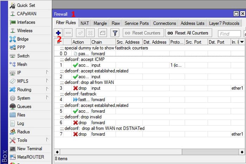Screen dimensions: 246x164
Task: Select rule 0 passthrough dummy row
Action: [149, 54]
